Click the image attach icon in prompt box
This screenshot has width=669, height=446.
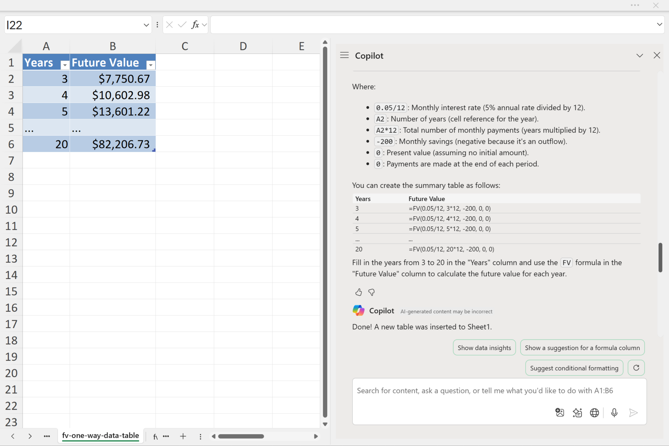pyautogui.click(x=560, y=413)
